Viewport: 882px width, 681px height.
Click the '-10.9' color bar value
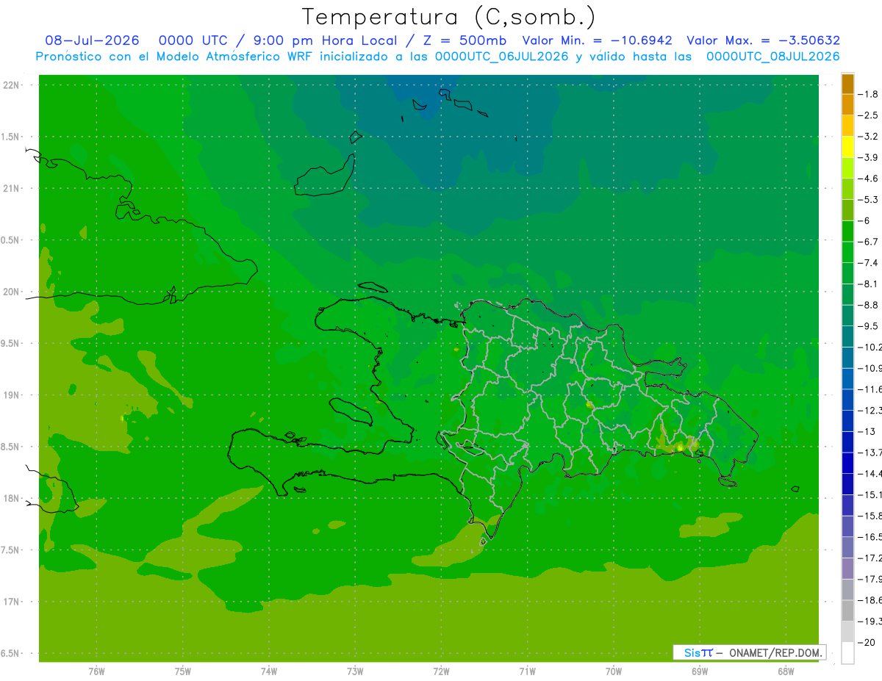pos(870,368)
